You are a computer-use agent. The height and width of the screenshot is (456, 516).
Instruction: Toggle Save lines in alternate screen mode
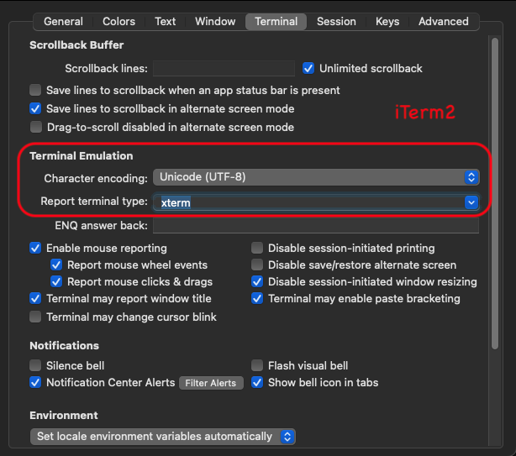(x=35, y=108)
